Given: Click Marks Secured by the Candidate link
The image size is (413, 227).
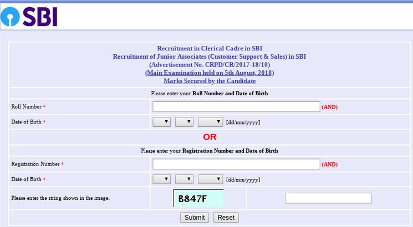Looking at the screenshot, I should (x=210, y=81).
